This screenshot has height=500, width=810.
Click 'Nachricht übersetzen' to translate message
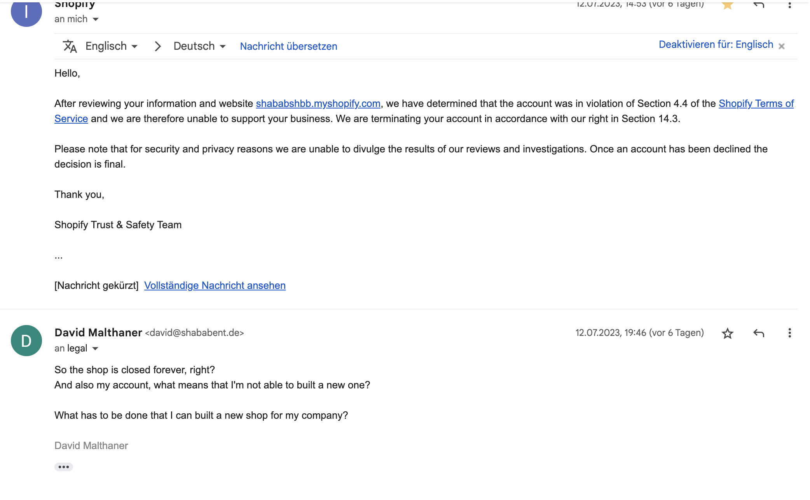click(288, 46)
